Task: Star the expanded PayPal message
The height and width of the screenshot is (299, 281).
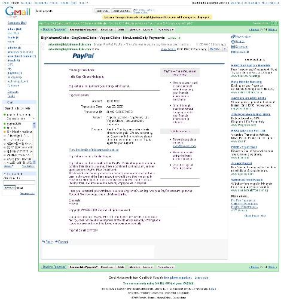Action: 44,49
